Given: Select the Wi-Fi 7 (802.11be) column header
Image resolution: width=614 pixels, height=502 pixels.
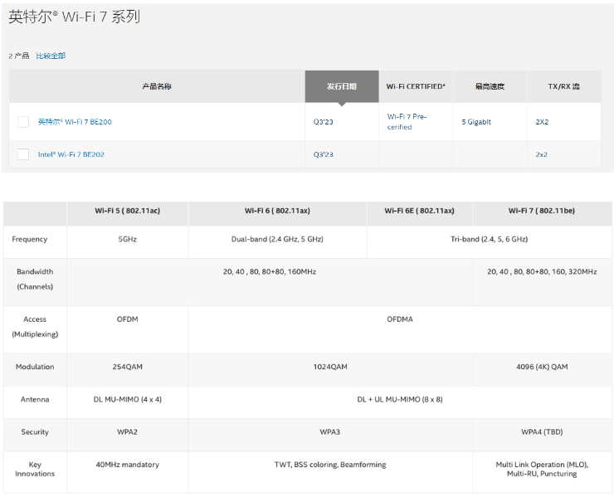Looking at the screenshot, I should click(x=541, y=211).
